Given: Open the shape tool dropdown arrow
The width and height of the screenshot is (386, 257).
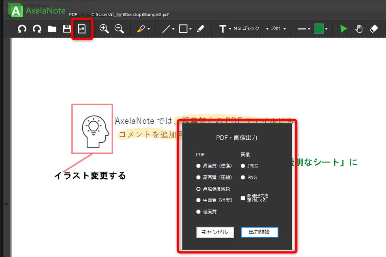Looking at the screenshot, I should pyautogui.click(x=190, y=29).
